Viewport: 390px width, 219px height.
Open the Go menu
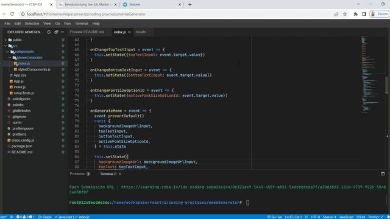[x=58, y=24]
